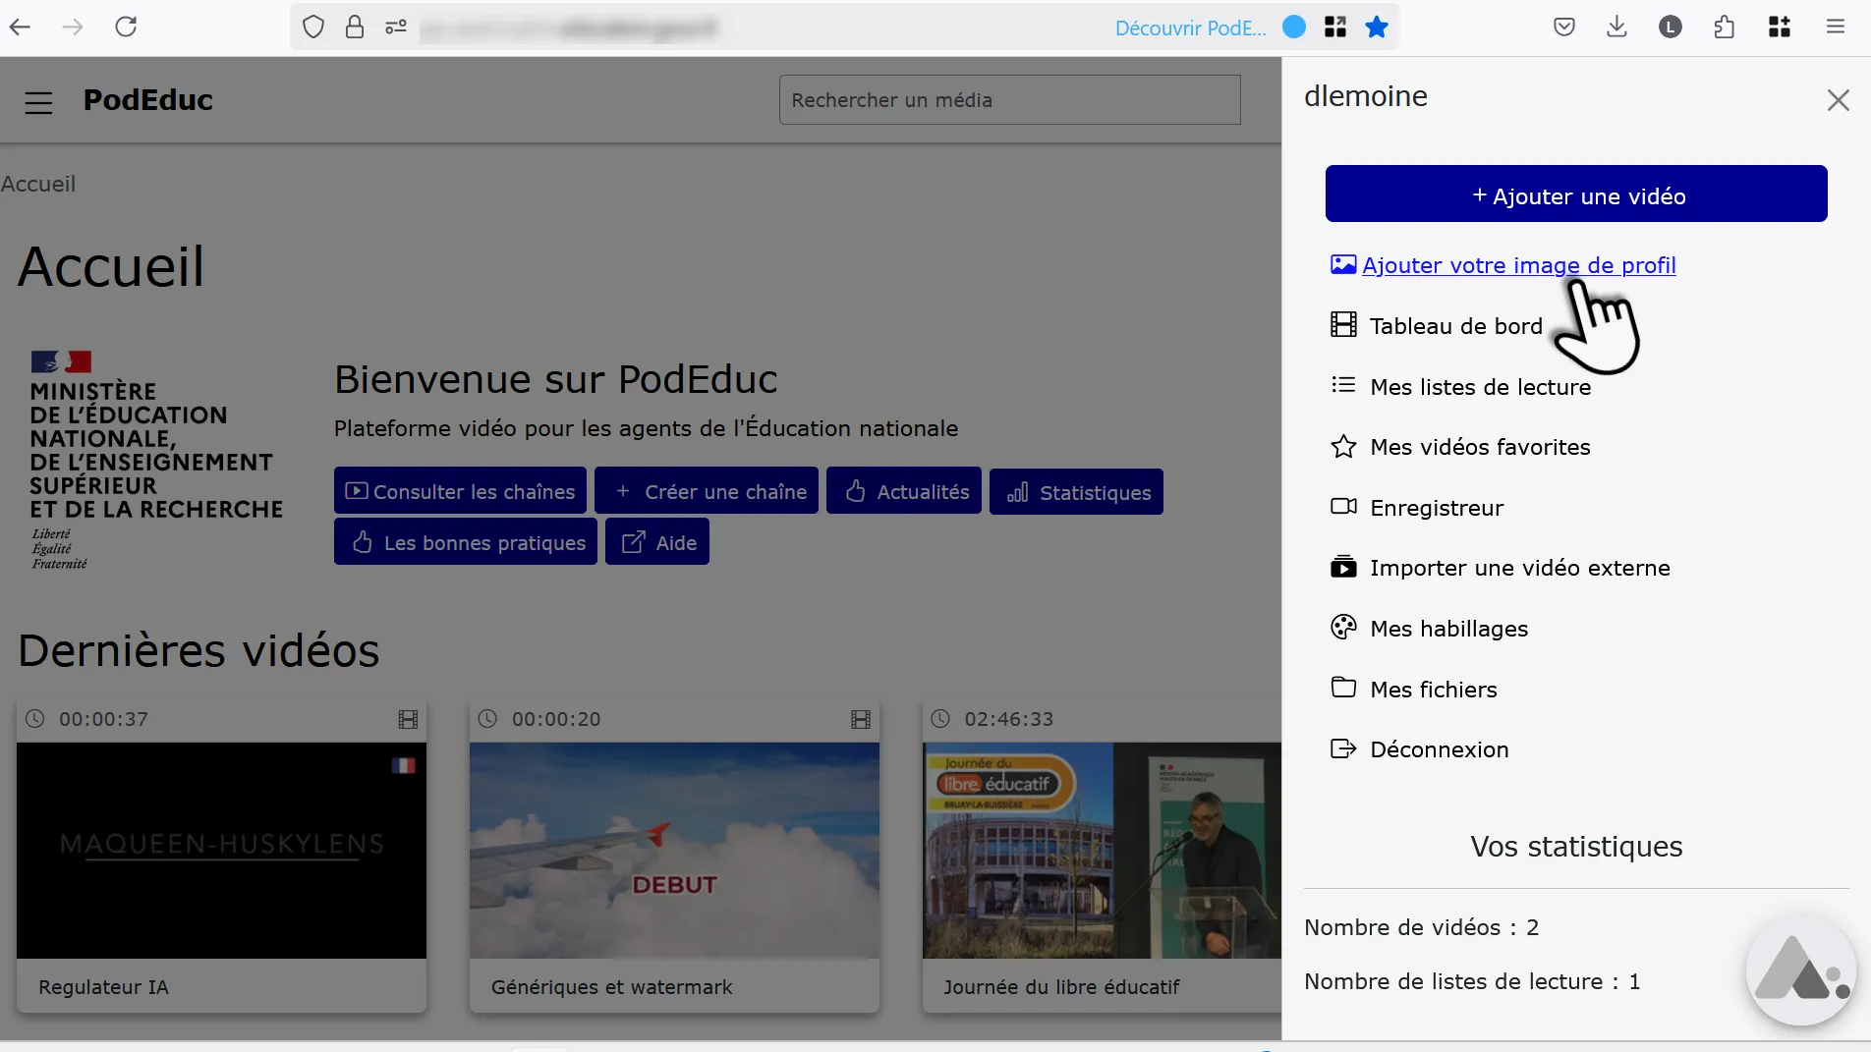This screenshot has height=1052, width=1871.
Task: Open Mes fichiers menu entry
Action: (x=1413, y=690)
